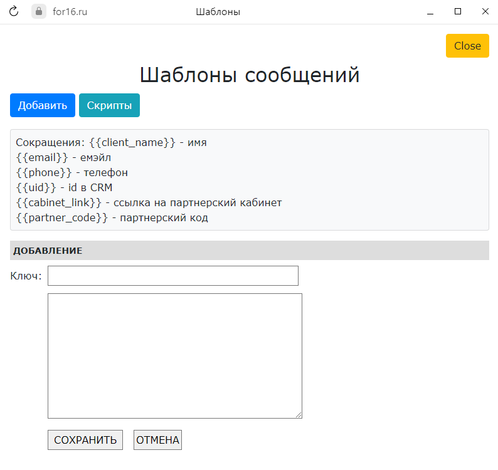The image size is (498, 470).
Task: Click inside the large message text area
Action: point(175,356)
